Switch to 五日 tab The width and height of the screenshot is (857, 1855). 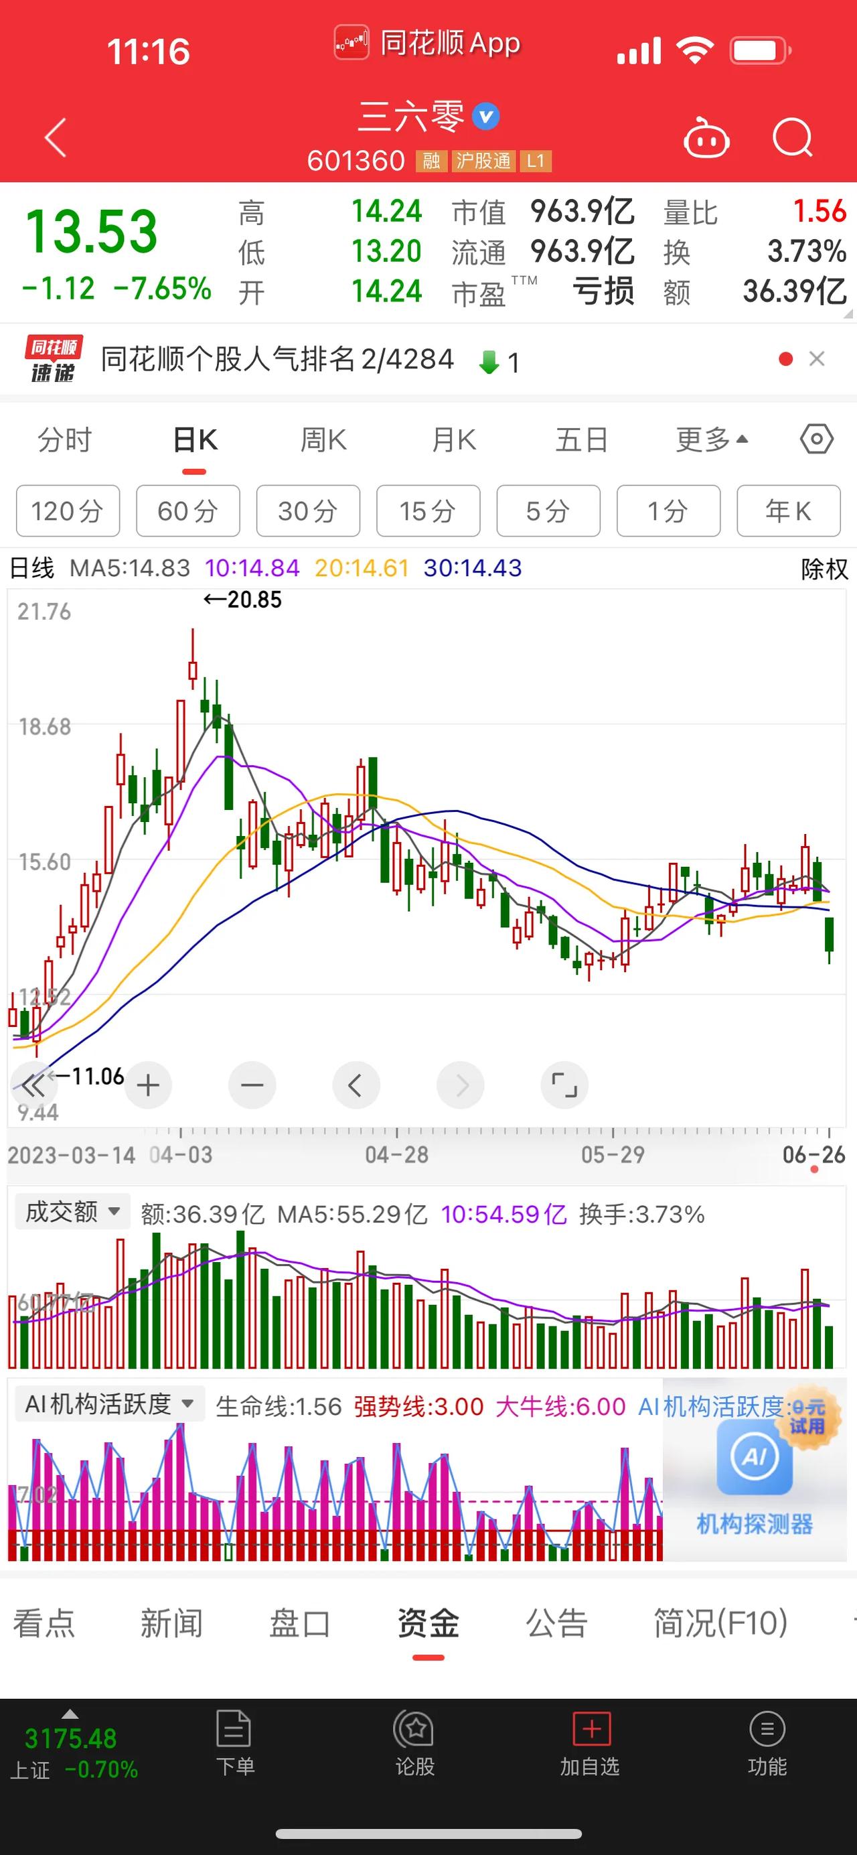coord(581,439)
